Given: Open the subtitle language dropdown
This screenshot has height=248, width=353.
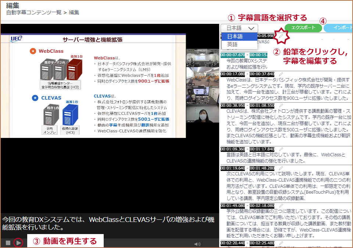Looking at the screenshot, I should click(239, 28).
